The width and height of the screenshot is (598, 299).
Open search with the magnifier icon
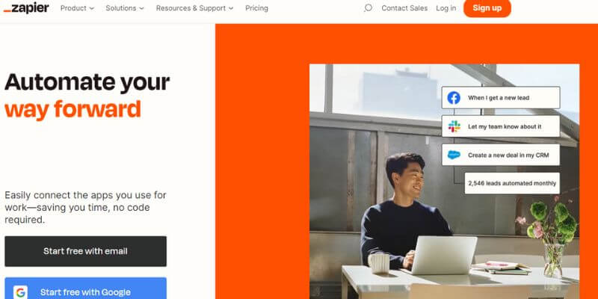[x=368, y=8]
